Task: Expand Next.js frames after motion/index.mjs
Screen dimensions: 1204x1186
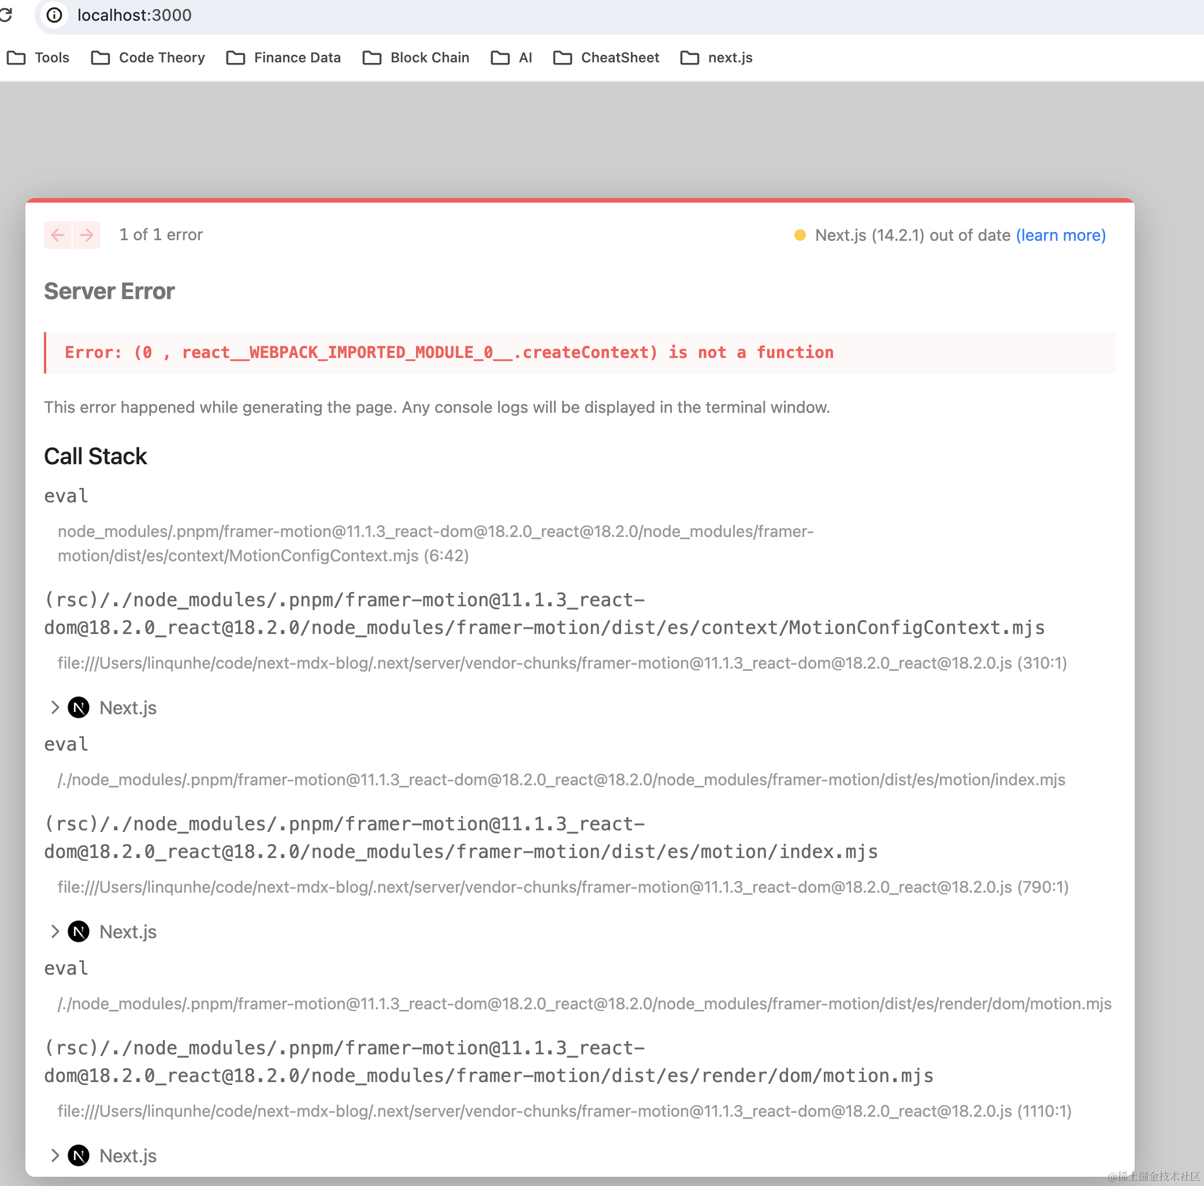Action: (55, 932)
